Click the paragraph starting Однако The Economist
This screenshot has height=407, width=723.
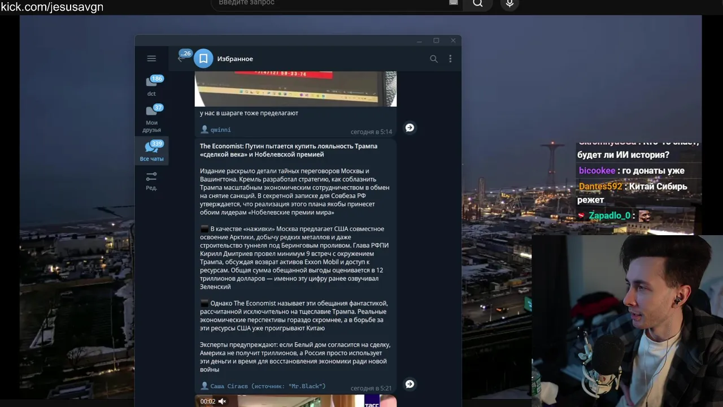tap(295, 315)
